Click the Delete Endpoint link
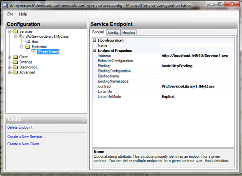 (x=20, y=127)
